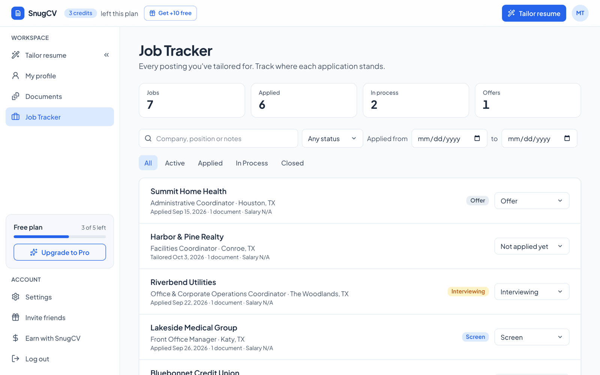Click the Summit Home Health company name
Image resolution: width=600 pixels, height=375 pixels.
click(188, 191)
